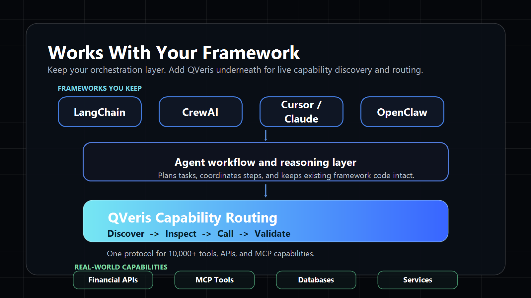Click the 'Works With Your Framework' heading

coord(174,53)
